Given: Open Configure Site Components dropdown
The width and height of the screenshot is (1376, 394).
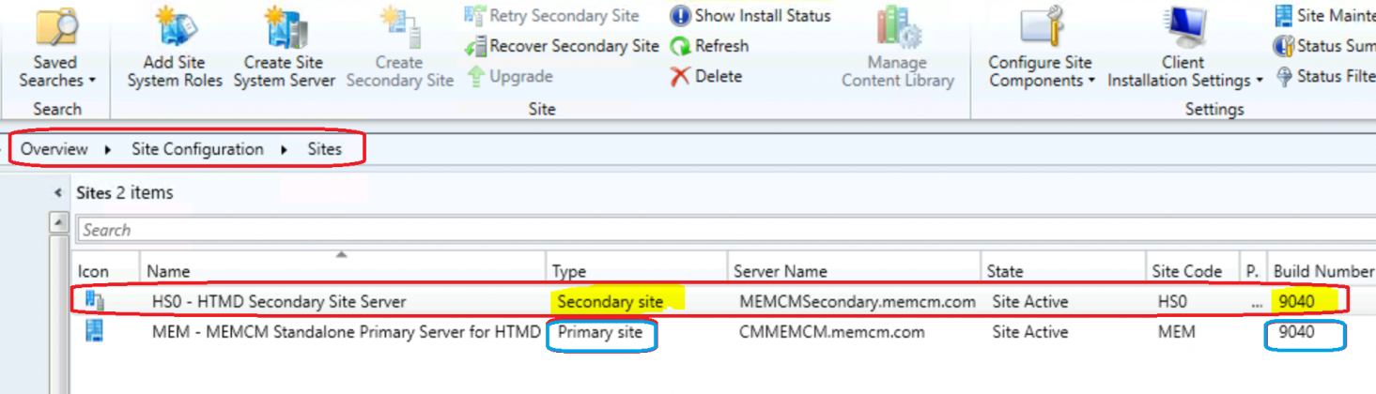Looking at the screenshot, I should (x=1041, y=71).
